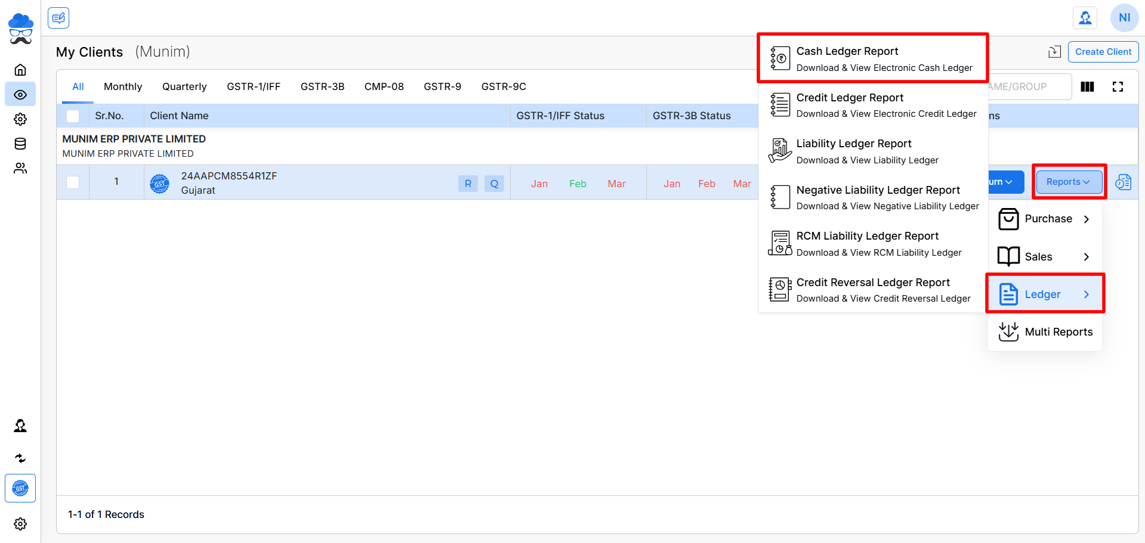Expand the Sales submenu

tap(1044, 257)
